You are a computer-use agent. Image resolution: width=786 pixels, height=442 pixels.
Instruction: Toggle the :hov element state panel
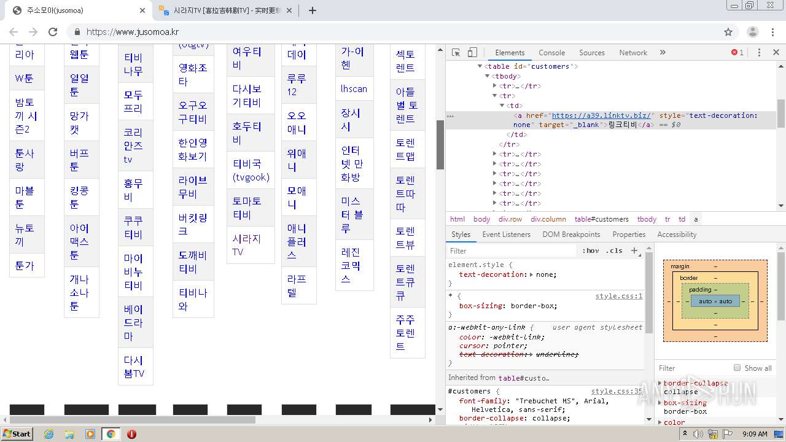(591, 250)
